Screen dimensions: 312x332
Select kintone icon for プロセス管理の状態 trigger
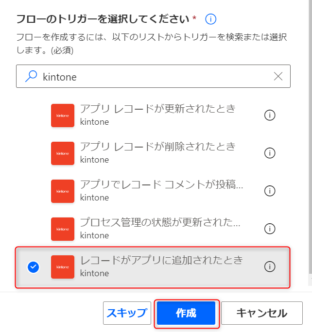pos(63,229)
